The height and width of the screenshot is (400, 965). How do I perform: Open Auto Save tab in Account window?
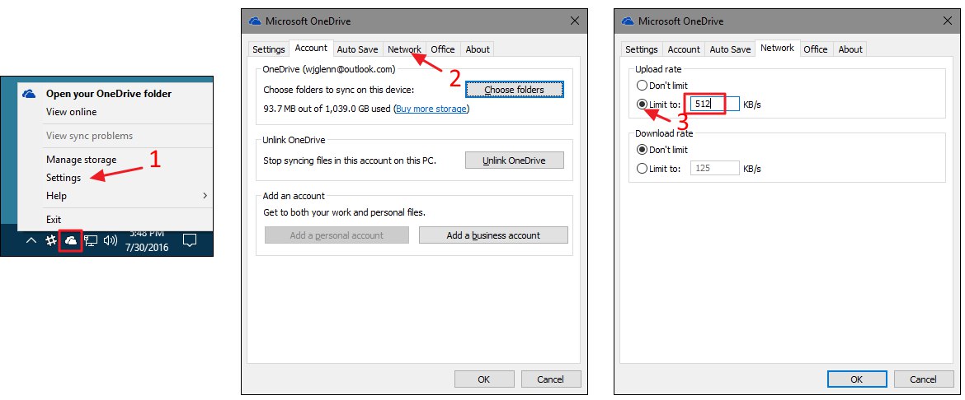pos(358,49)
